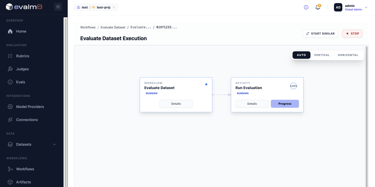Select the AUTO layout option

(301, 55)
